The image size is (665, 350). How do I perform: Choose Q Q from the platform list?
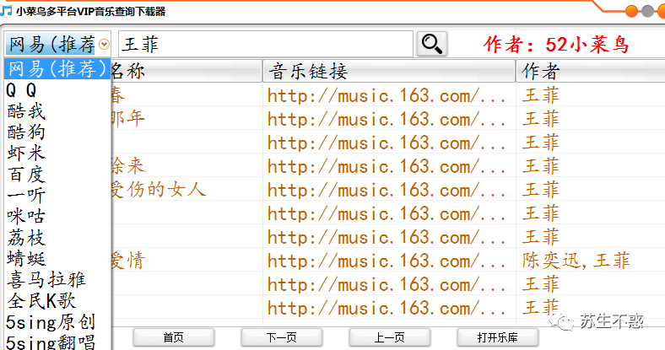click(x=57, y=90)
